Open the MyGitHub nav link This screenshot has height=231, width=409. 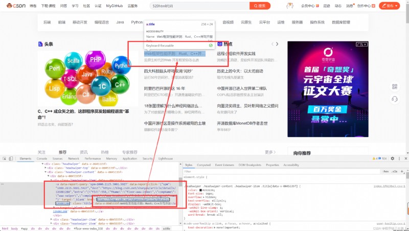tap(114, 6)
